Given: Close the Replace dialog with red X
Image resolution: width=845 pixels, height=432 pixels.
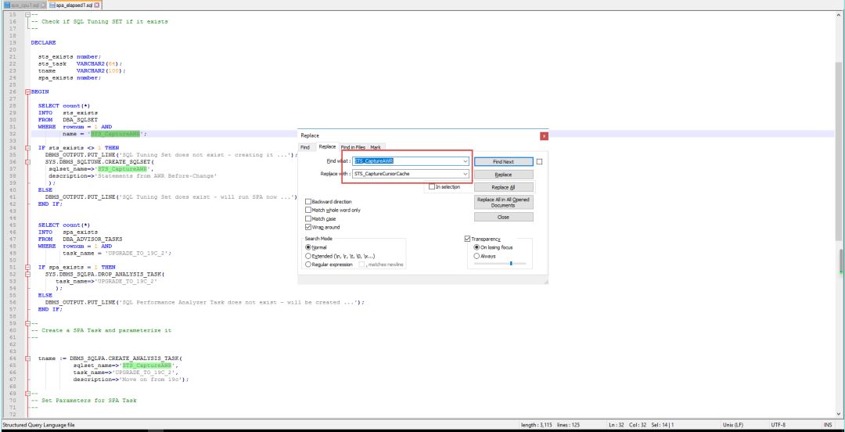Looking at the screenshot, I should click(544, 135).
